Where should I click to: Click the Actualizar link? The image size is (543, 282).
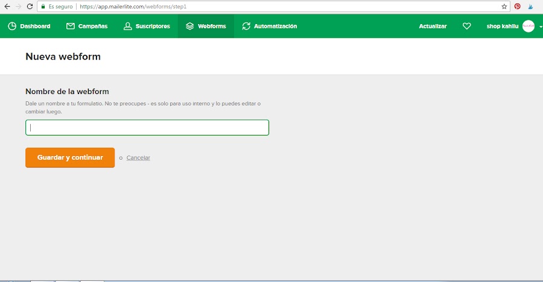[433, 27]
